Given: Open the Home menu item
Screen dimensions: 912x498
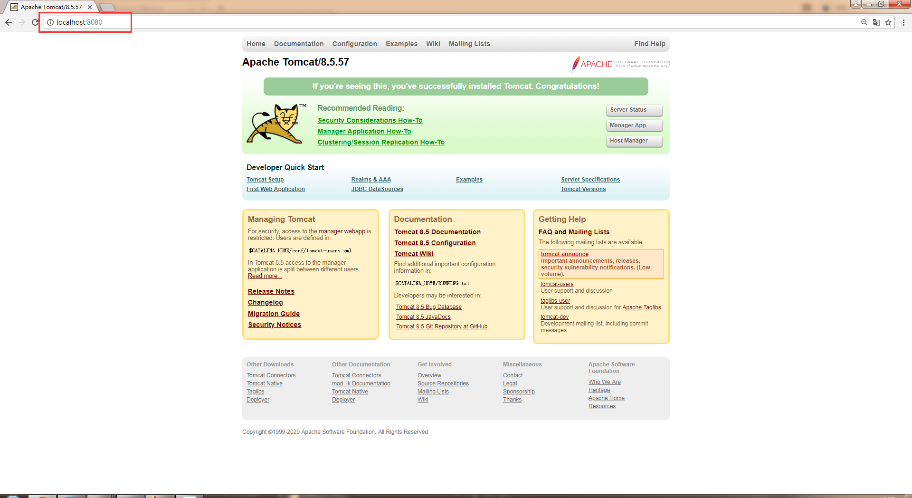Looking at the screenshot, I should [256, 44].
